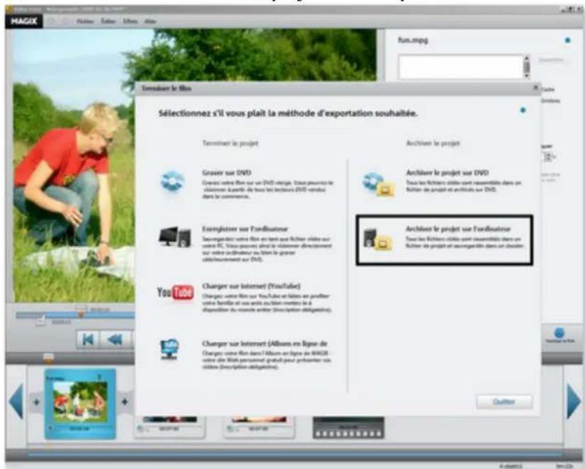Choose Enregistrer sur l'ordinateur option title
The height and width of the screenshot is (469, 585).
[245, 229]
